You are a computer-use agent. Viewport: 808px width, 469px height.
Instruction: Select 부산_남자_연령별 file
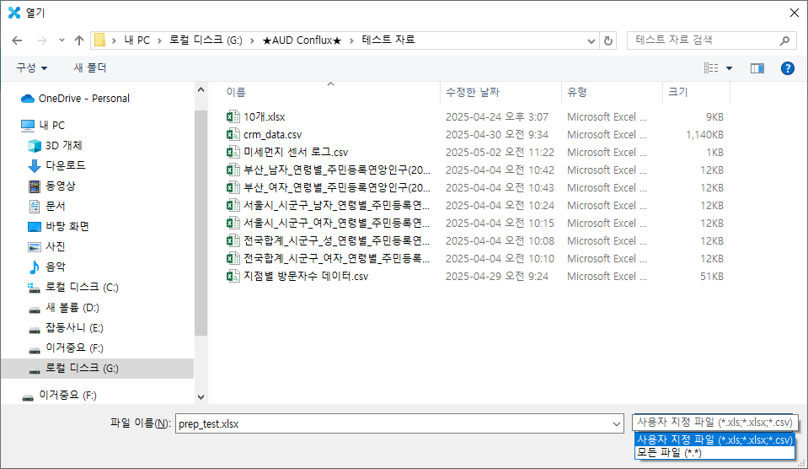(337, 170)
